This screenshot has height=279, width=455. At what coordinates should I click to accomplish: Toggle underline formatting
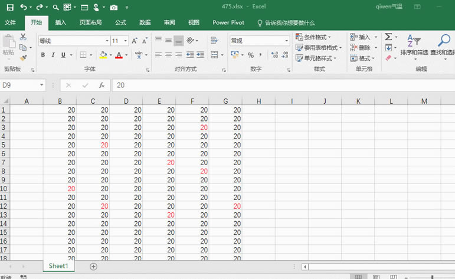tap(63, 55)
